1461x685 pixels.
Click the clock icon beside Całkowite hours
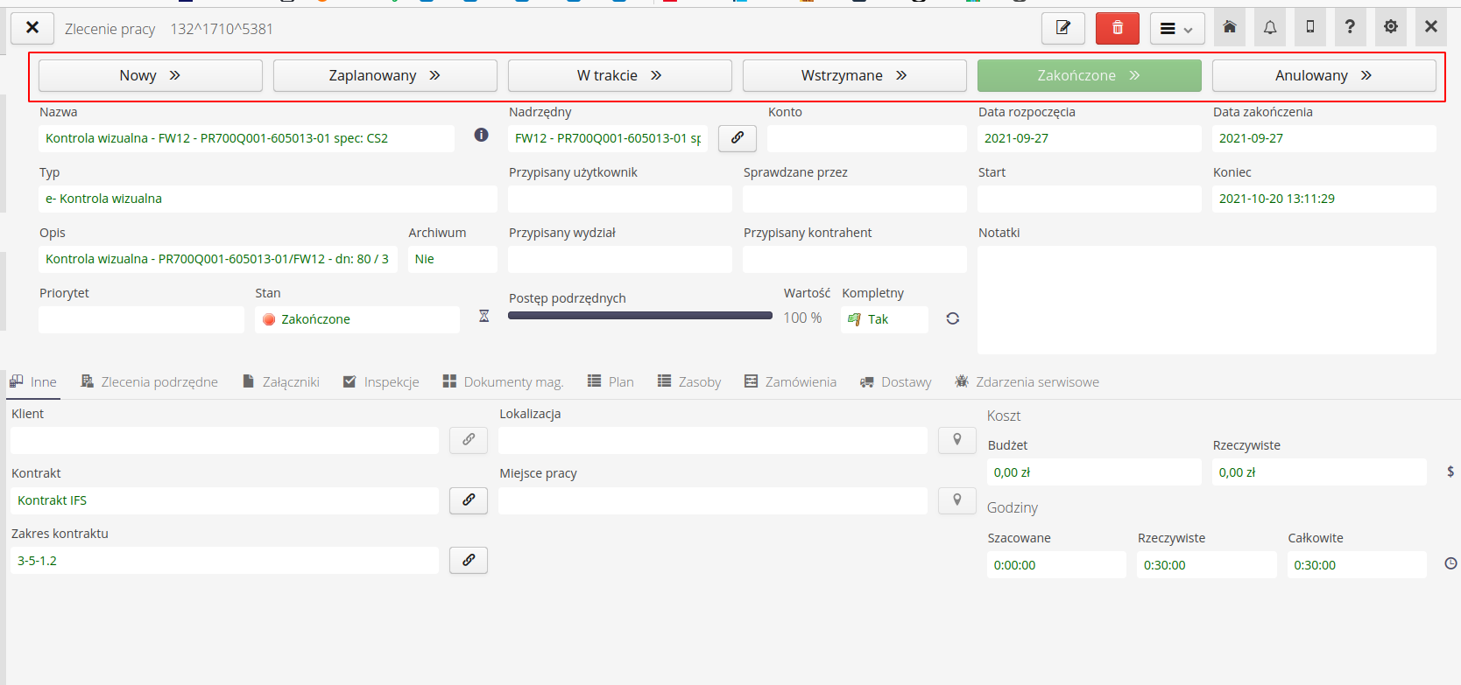coord(1450,564)
